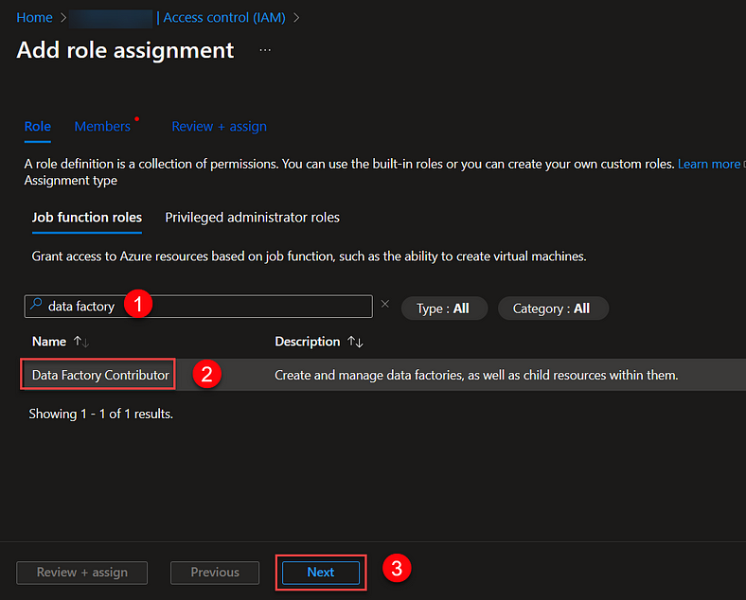746x600 pixels.
Task: Switch to Privileged administrator roles
Action: 252,218
